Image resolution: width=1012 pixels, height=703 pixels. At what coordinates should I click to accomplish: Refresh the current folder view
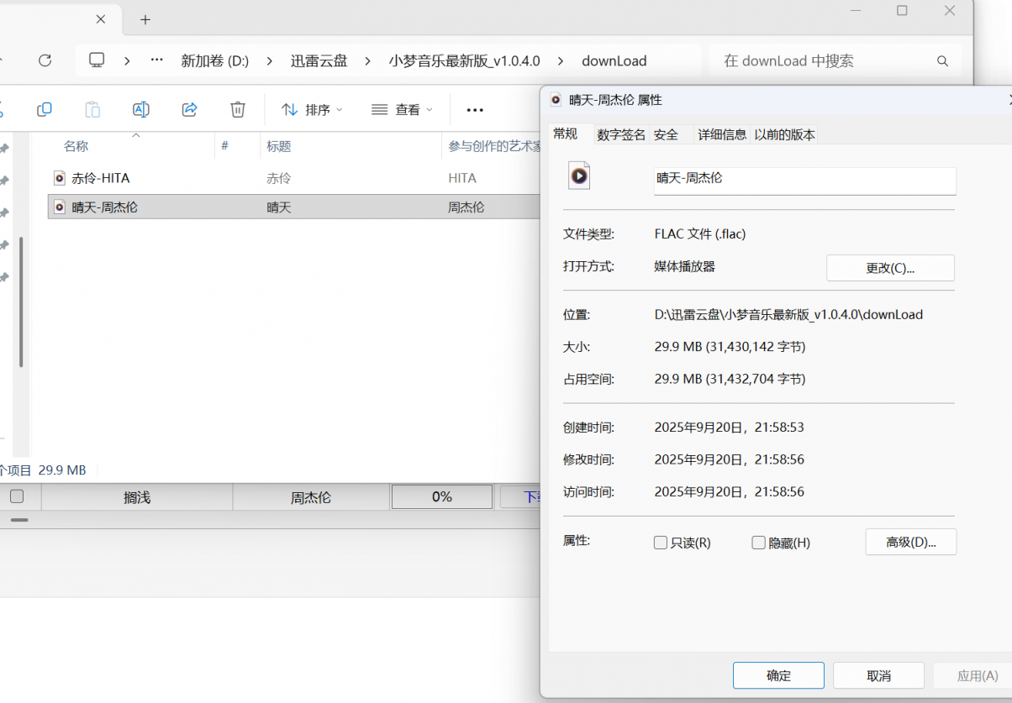click(x=45, y=60)
